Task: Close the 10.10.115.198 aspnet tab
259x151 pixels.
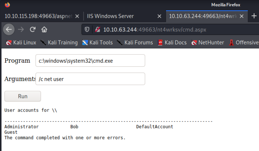Action: click(77, 16)
